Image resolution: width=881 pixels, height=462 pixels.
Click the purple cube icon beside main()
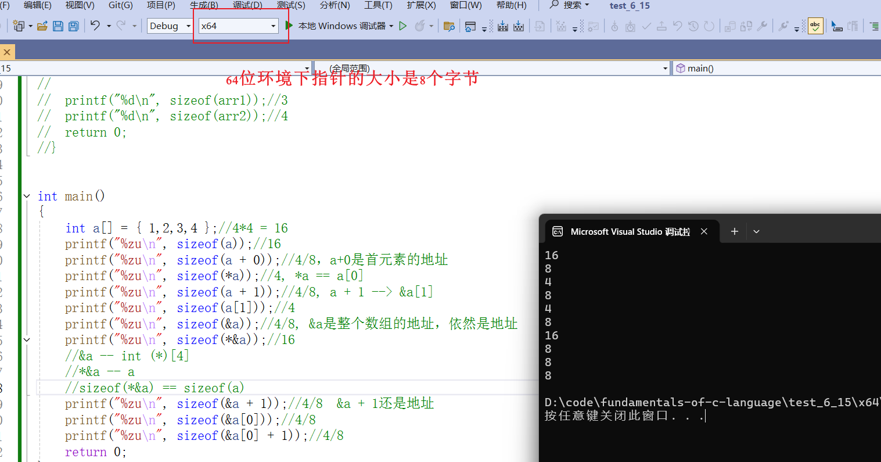(681, 69)
